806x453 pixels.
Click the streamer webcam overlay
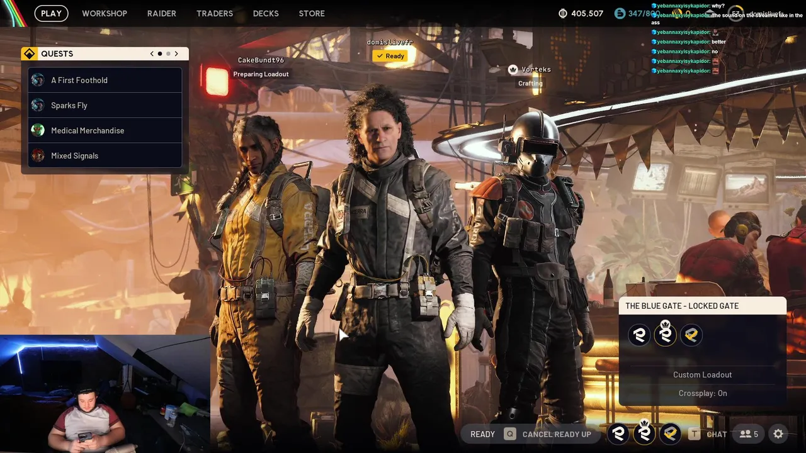[x=105, y=394]
